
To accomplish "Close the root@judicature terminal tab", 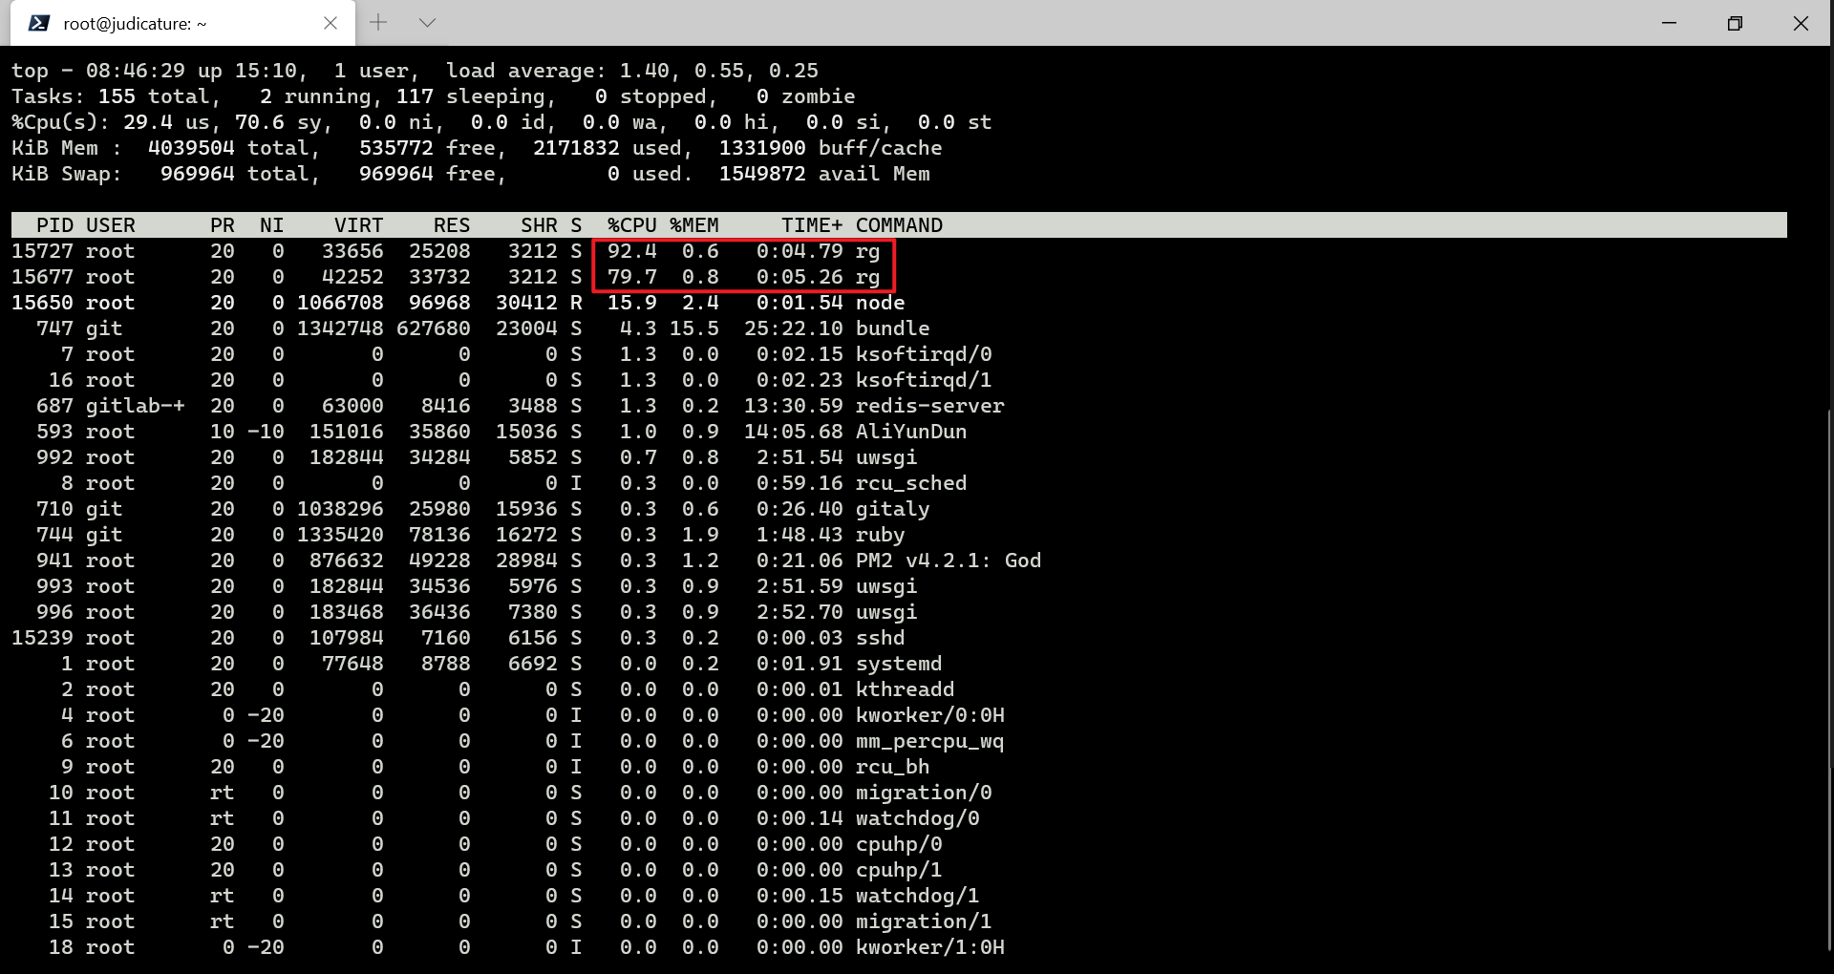I will pos(331,23).
